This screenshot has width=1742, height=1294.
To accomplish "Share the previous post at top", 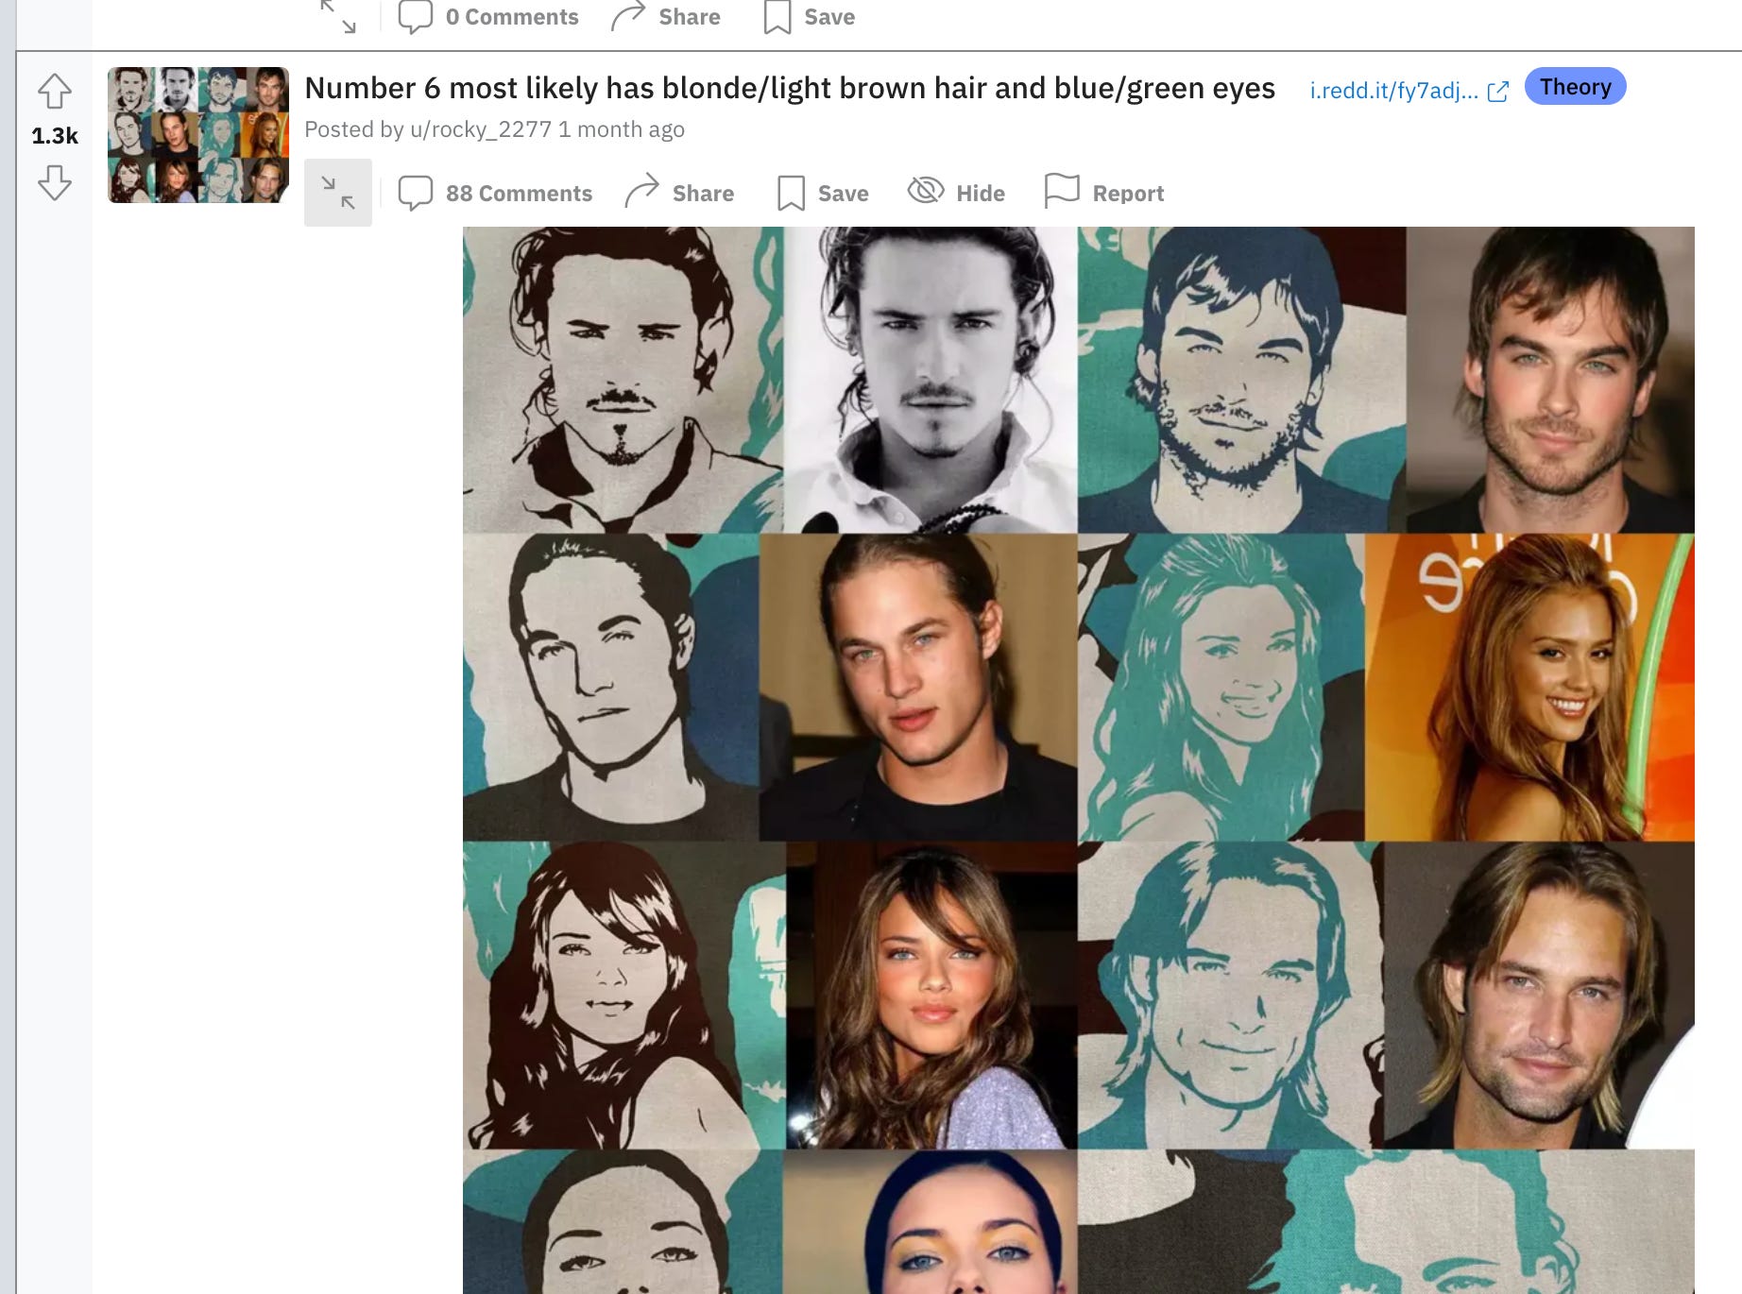I will pos(665,17).
